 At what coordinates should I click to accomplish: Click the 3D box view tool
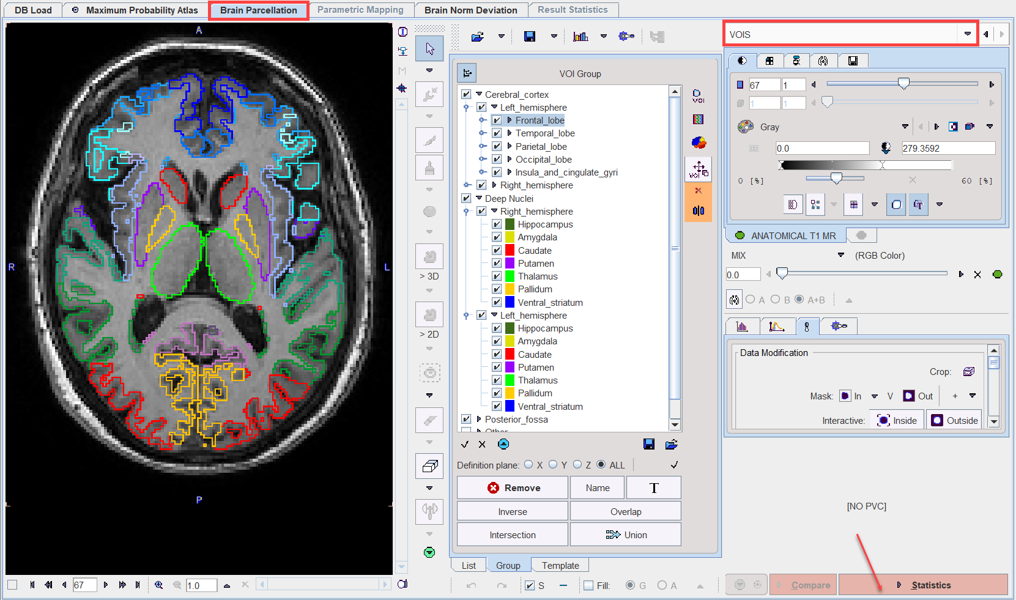point(429,466)
